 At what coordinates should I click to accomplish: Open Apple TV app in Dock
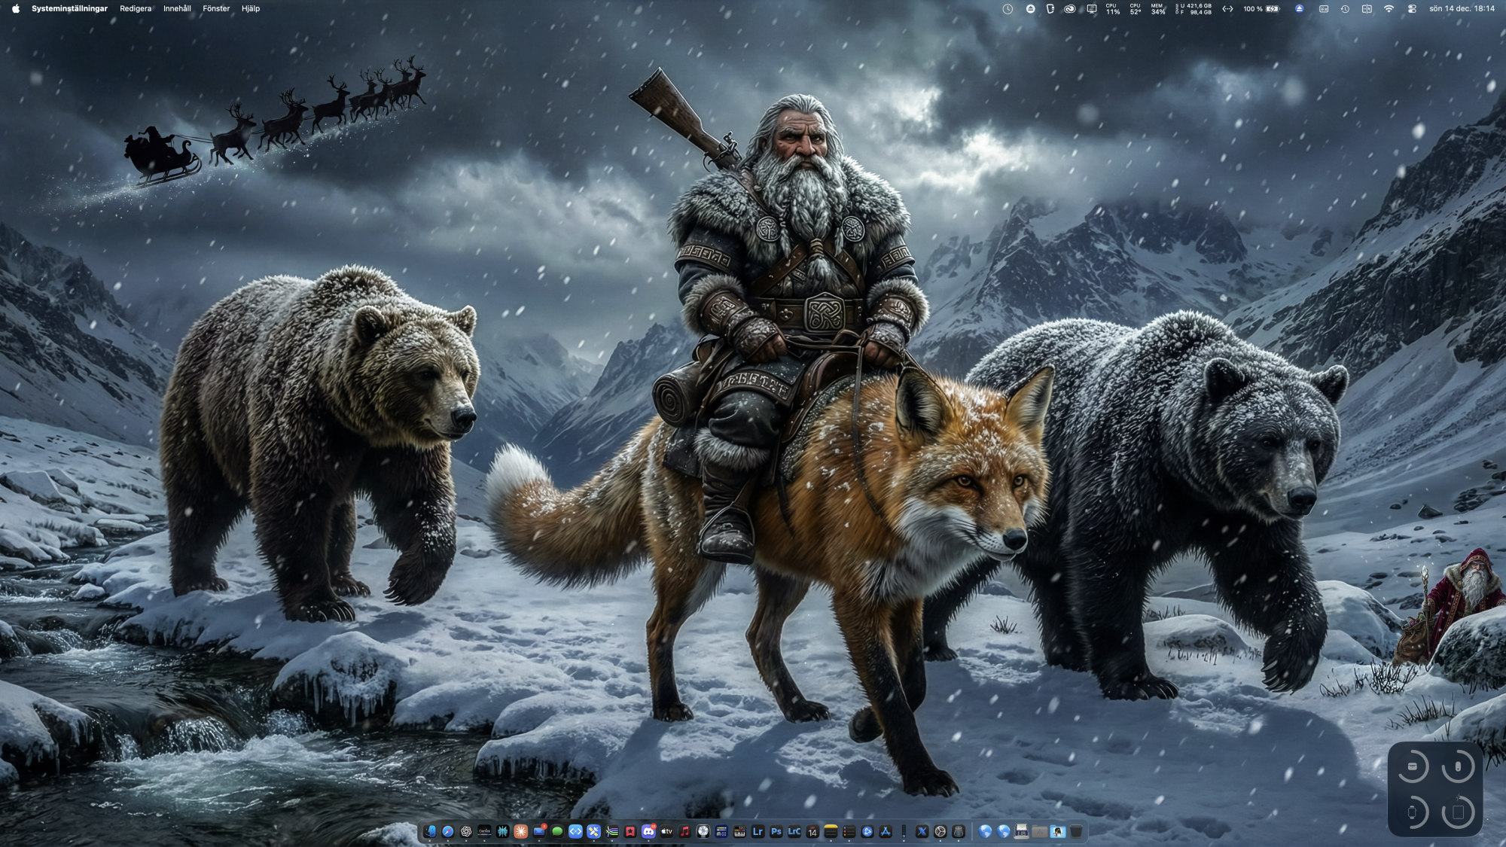(666, 831)
